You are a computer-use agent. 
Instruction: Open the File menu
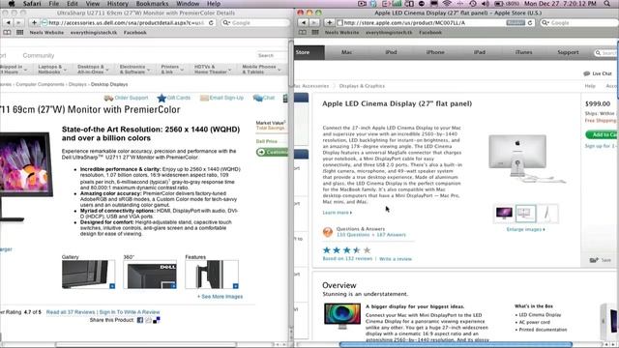(54, 4)
